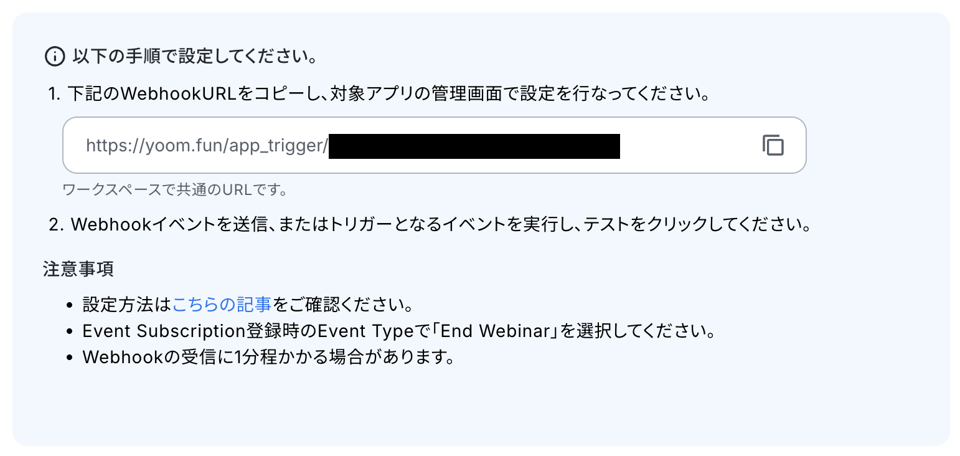This screenshot has width=960, height=456.
Task: Click the info circle icon beside the instructions heading
Action: (x=55, y=57)
